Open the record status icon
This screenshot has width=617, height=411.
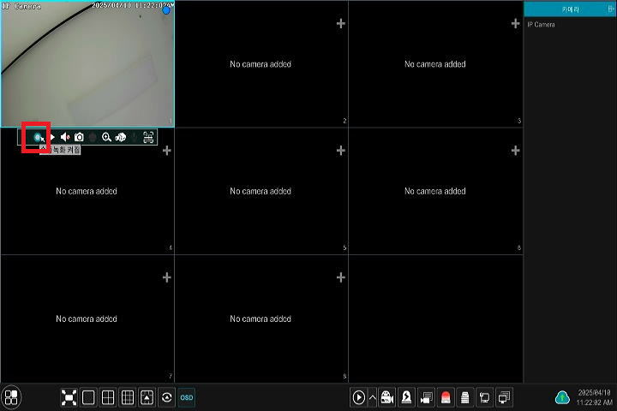[x=426, y=397]
